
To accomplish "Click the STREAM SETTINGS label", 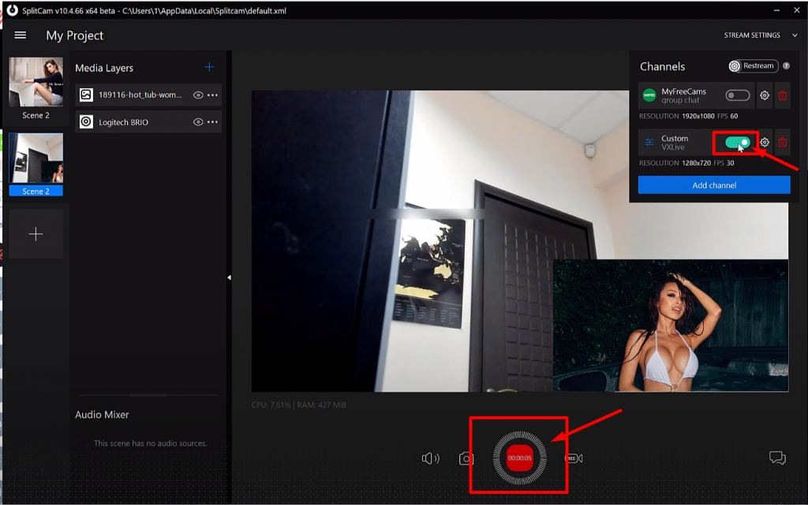I will point(752,35).
